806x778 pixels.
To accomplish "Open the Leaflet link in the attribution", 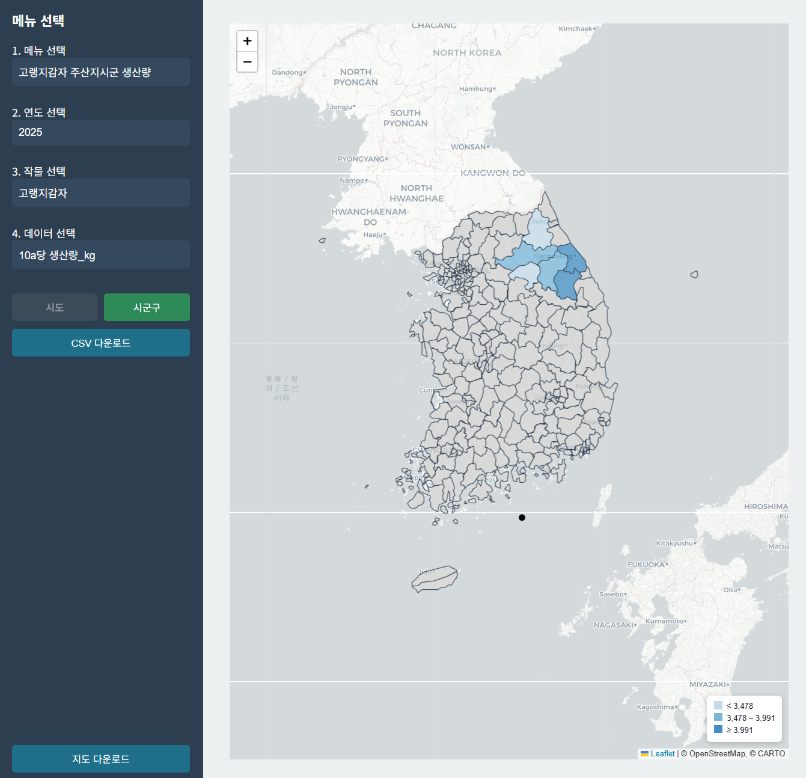I will click(662, 753).
